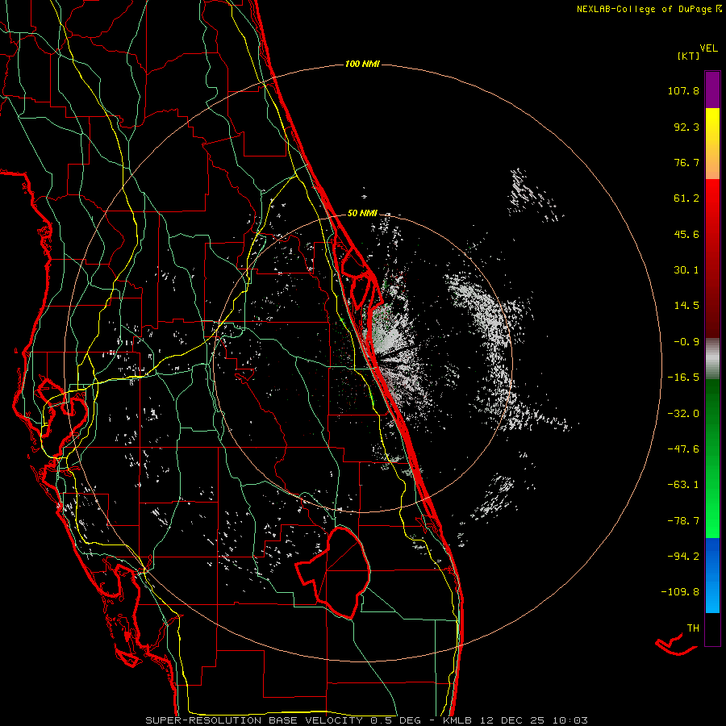Select the -16.5 legend value
726x726 pixels.
click(x=683, y=378)
